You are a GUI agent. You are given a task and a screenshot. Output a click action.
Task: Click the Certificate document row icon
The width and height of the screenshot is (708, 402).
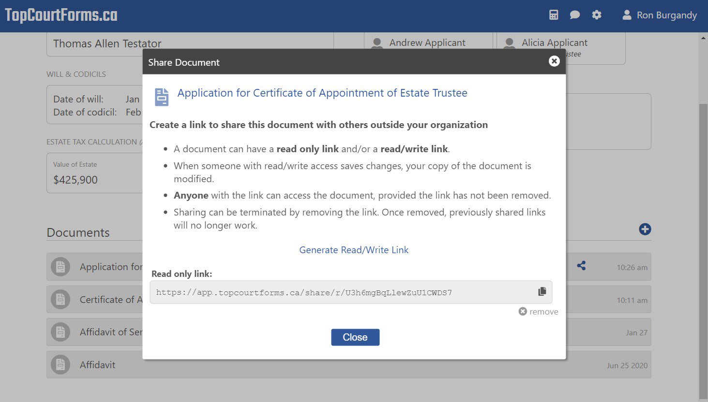pos(60,300)
